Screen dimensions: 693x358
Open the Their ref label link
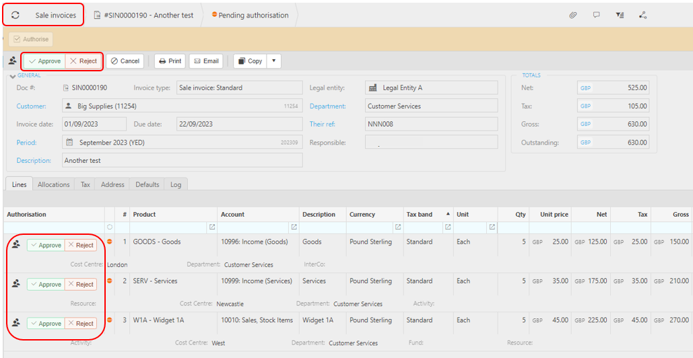[322, 124]
